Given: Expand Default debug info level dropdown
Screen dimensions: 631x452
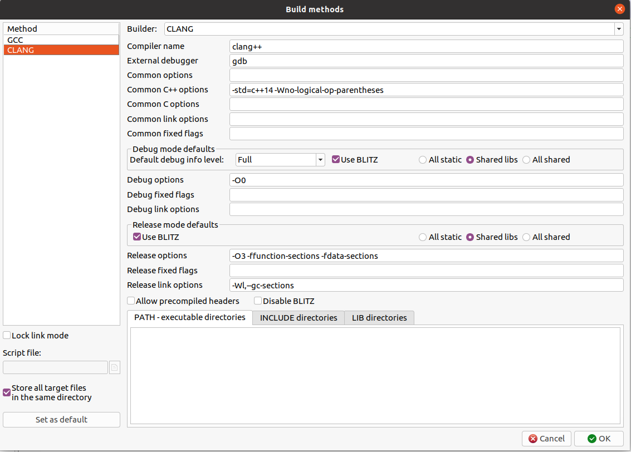Looking at the screenshot, I should coord(320,160).
